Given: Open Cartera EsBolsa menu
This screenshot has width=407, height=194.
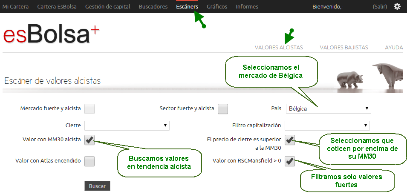Looking at the screenshot, I should (x=57, y=7).
